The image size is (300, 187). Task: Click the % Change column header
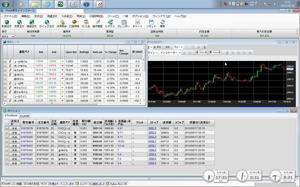pyautogui.click(x=110, y=52)
